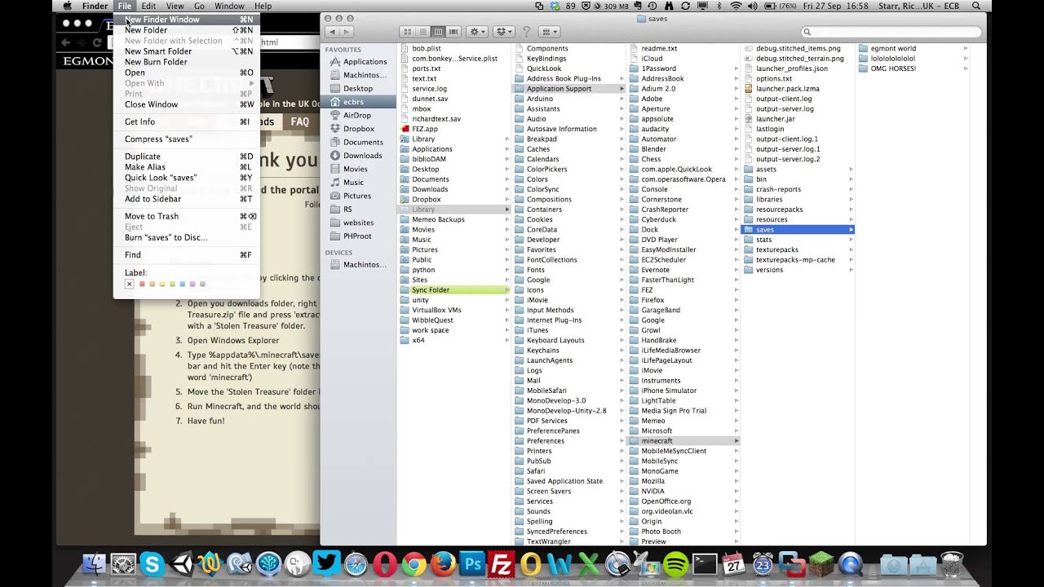Open Dropbox toolbar dropdown
This screenshot has height=587, width=1044.
click(505, 32)
